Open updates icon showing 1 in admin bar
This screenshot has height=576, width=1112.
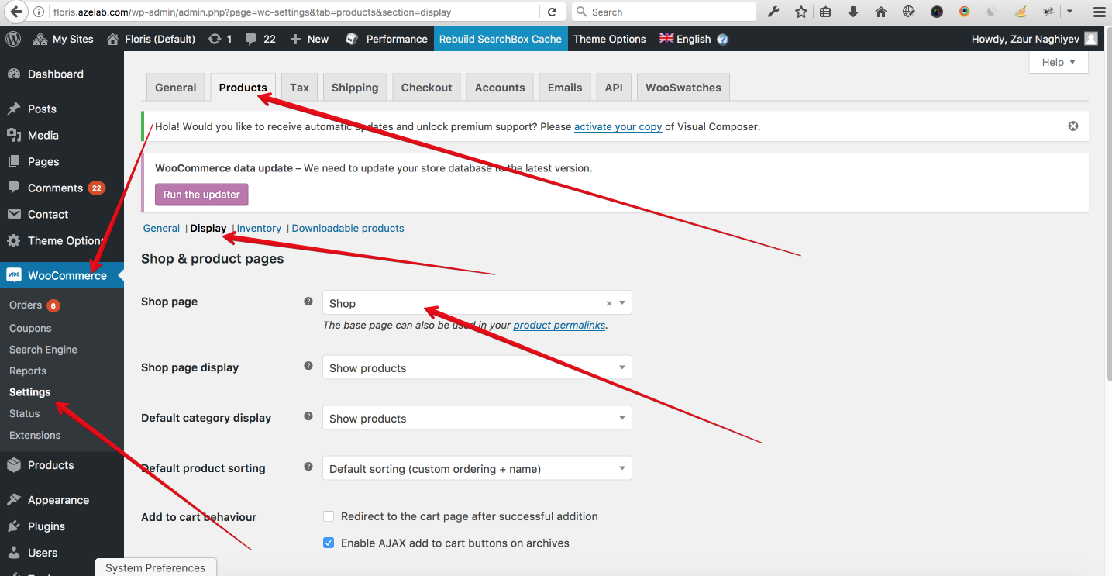pos(220,39)
